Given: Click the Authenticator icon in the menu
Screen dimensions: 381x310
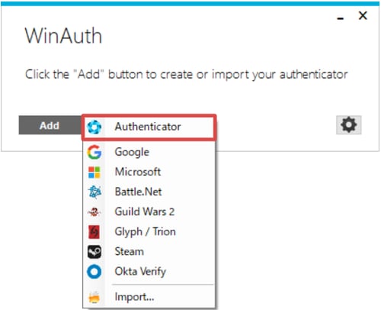Looking at the screenshot, I should [x=94, y=127].
